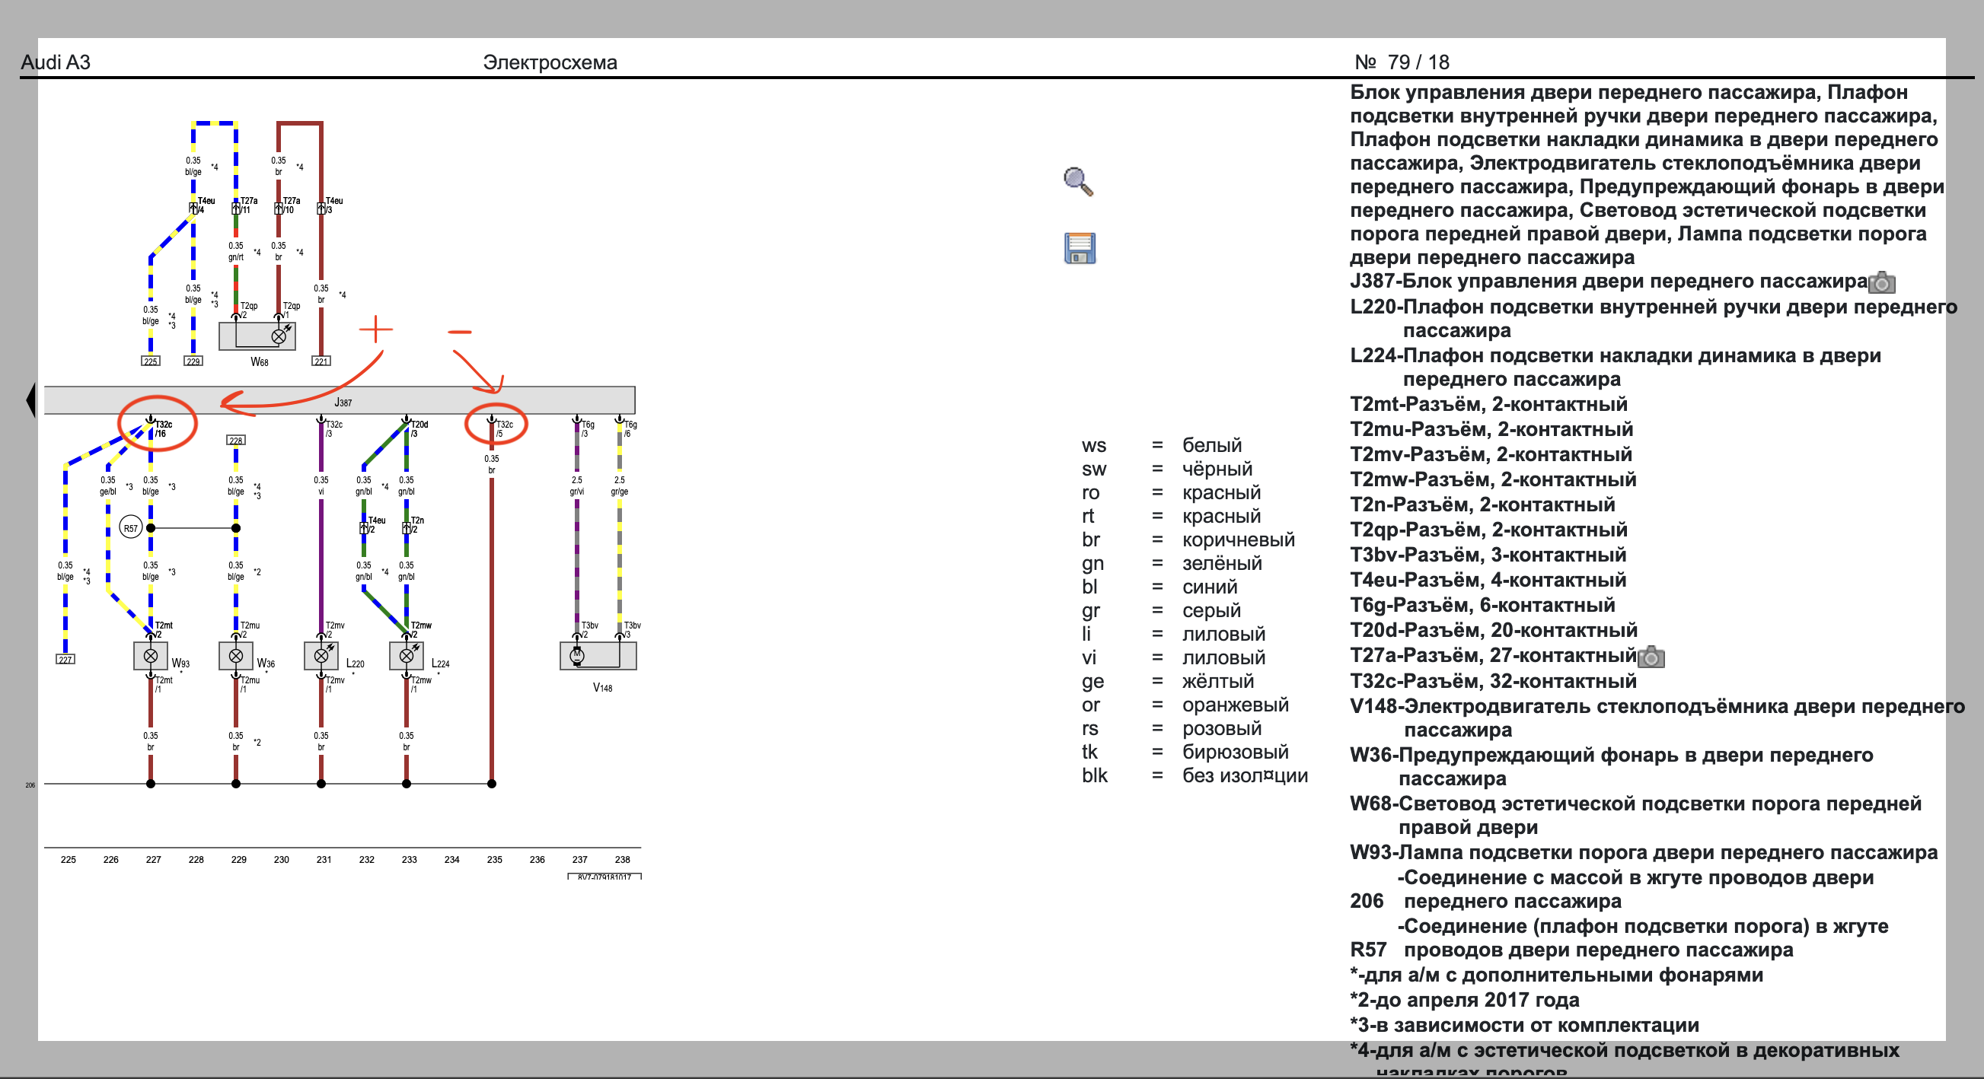The height and width of the screenshot is (1079, 1984).
Task: Select the T20d/3 connector pin
Action: 416,428
